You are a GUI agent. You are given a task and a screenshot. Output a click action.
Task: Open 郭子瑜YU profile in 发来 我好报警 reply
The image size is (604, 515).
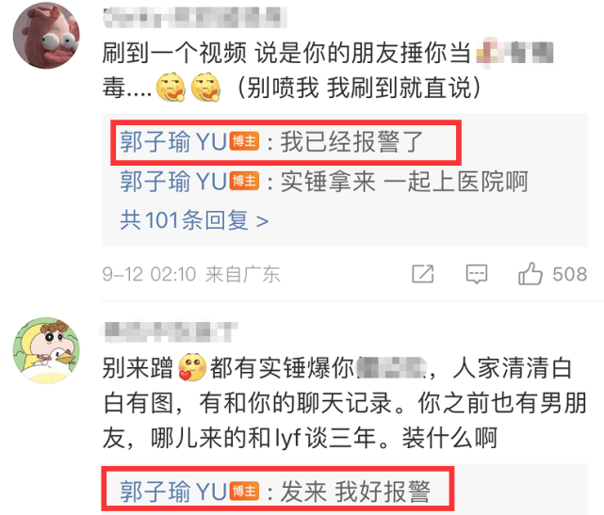173,491
